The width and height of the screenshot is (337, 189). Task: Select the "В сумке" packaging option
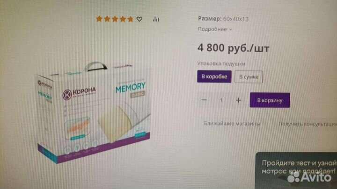click(249, 77)
